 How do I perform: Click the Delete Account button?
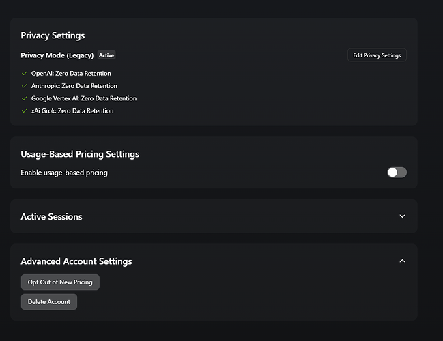pyautogui.click(x=49, y=301)
